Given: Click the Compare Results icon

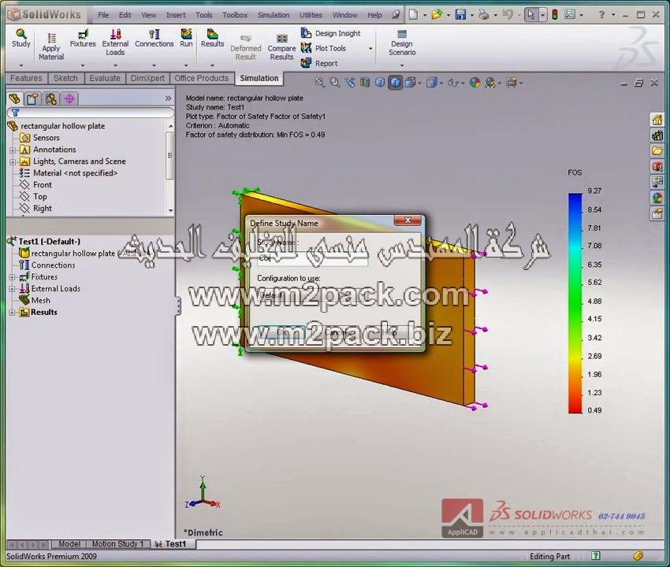Looking at the screenshot, I should (x=281, y=47).
